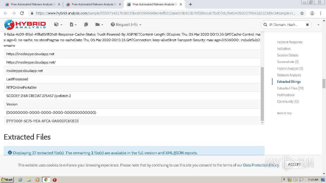Jump to Notifications section
Screen dimensions: 326x183
tap(286, 95)
